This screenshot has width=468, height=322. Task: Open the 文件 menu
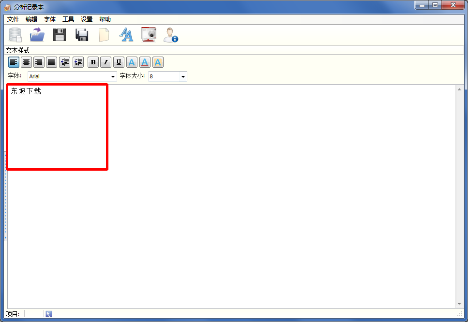(x=13, y=19)
